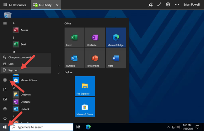Open the Microsoft Edge tile
Screen dimensions: 204x131
tap(116, 37)
